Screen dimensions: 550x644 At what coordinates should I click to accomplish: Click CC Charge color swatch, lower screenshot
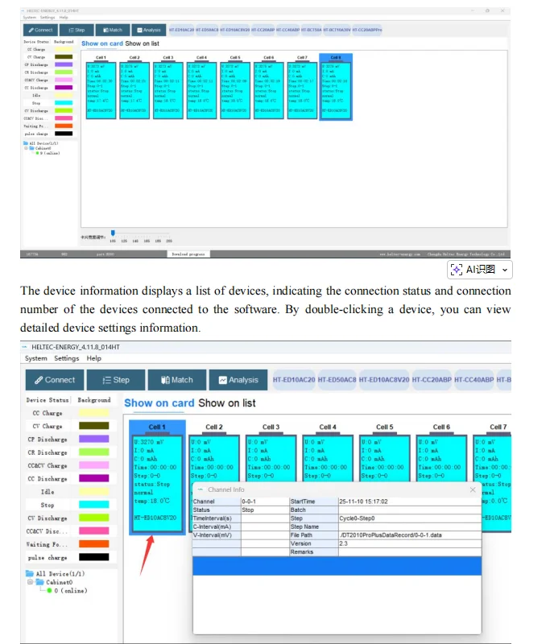tap(94, 413)
